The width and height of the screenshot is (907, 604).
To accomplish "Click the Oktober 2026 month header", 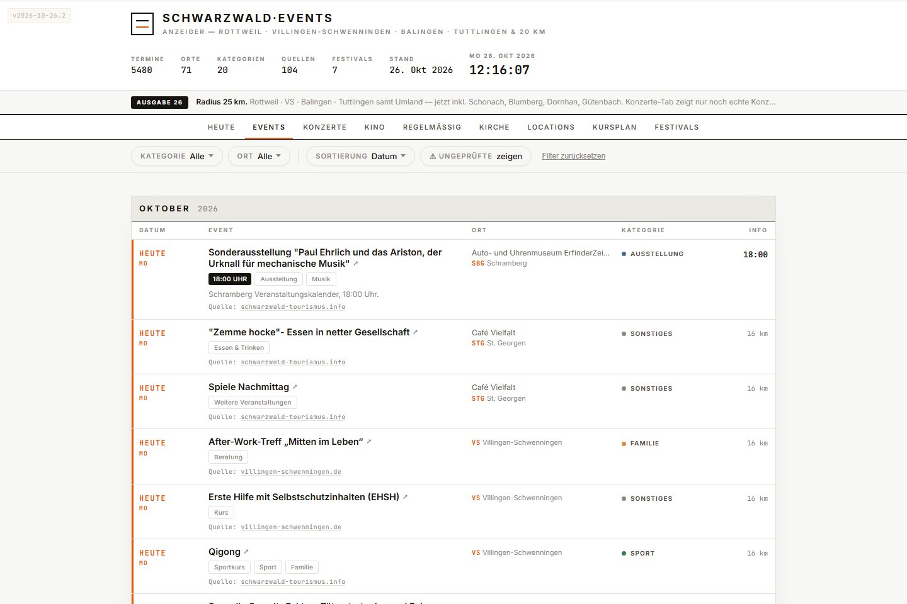I will click(453, 208).
